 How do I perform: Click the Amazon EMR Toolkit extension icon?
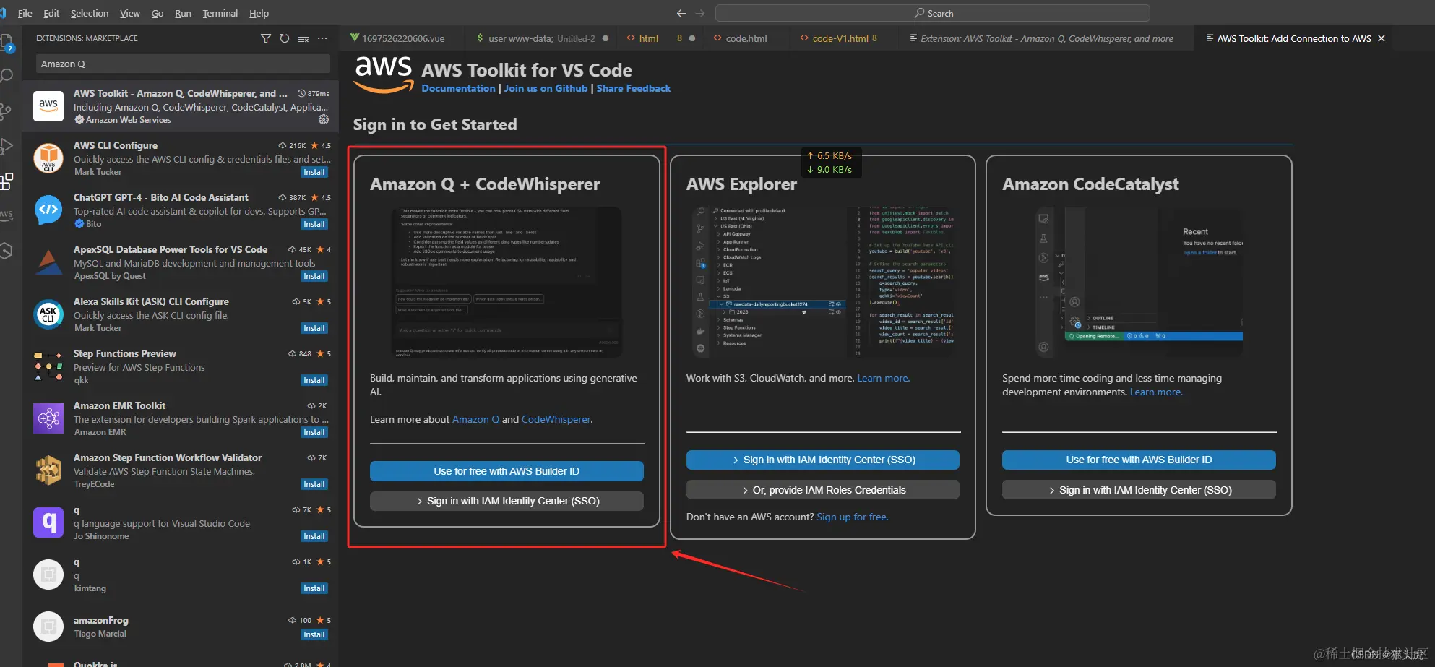click(x=48, y=418)
